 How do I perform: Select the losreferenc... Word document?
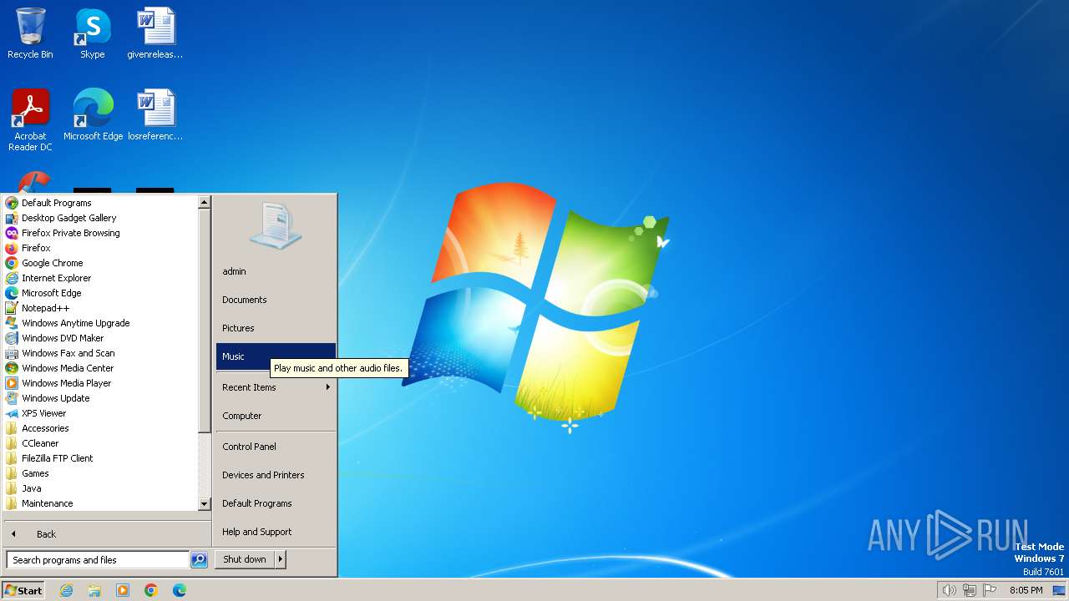pyautogui.click(x=155, y=115)
